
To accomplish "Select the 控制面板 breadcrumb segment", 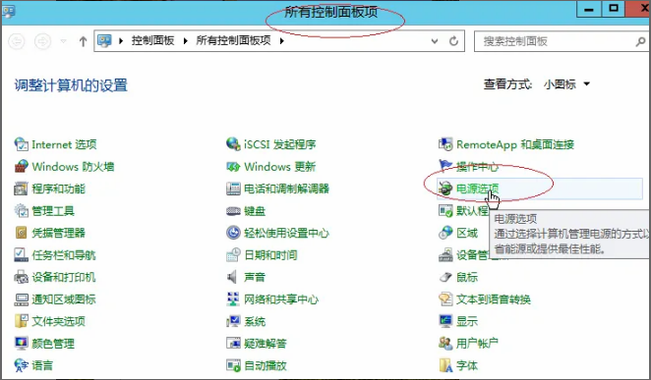I will pyautogui.click(x=152, y=40).
